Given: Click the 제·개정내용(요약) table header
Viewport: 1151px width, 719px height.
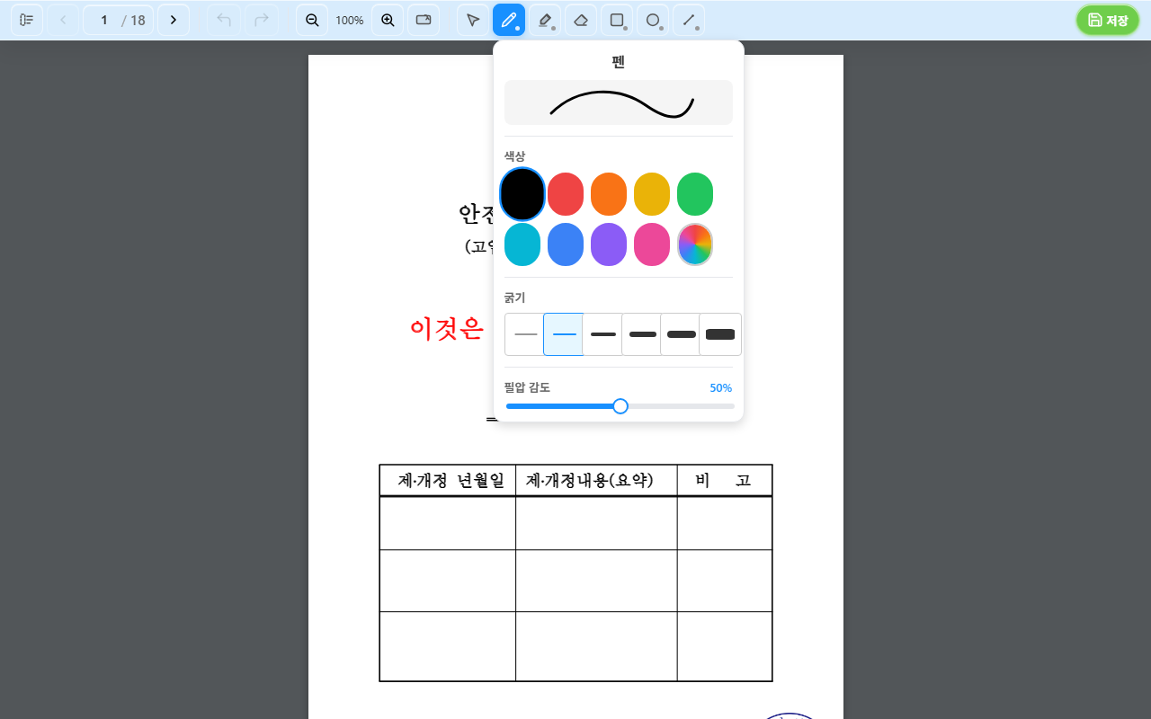Looking at the screenshot, I should [590, 480].
